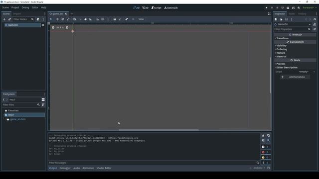The width and height of the screenshot is (319, 179).
Task: Open the Debug menu
Action: (x=25, y=7)
